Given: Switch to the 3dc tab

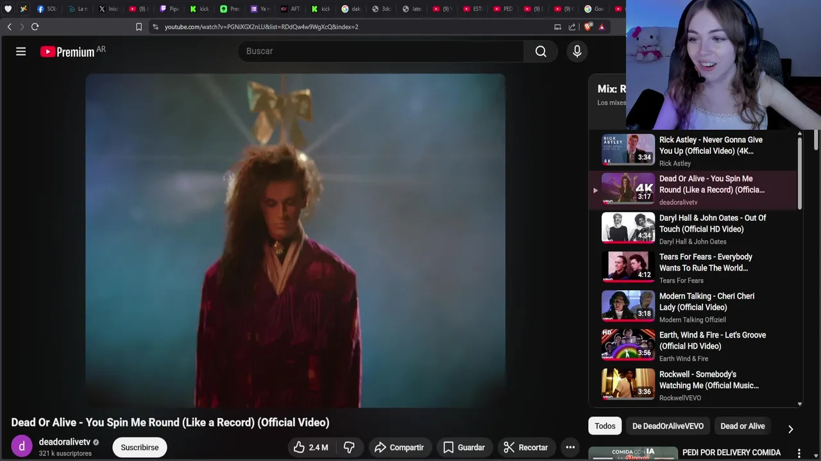Looking at the screenshot, I should (381, 9).
